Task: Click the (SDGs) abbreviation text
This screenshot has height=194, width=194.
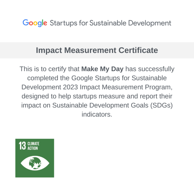Action: pyautogui.click(x=162, y=105)
